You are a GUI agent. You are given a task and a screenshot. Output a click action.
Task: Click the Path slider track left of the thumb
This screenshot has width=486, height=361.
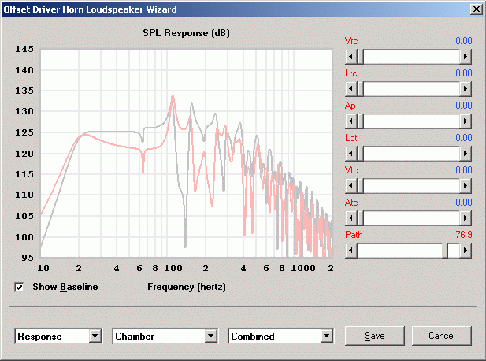point(399,250)
